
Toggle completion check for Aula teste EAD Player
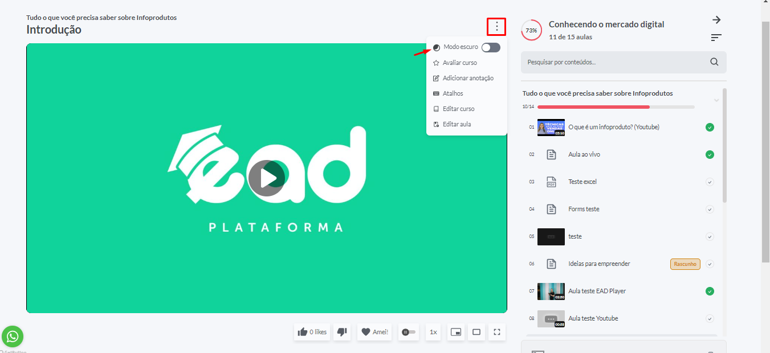click(710, 291)
